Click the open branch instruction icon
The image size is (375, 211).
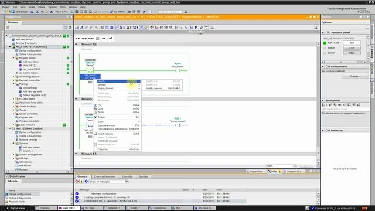pyautogui.click(x=104, y=38)
